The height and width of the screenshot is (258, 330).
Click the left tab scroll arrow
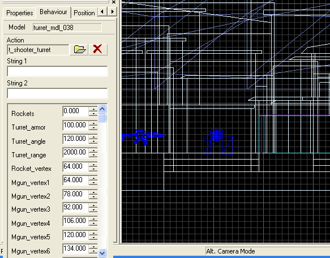click(102, 11)
